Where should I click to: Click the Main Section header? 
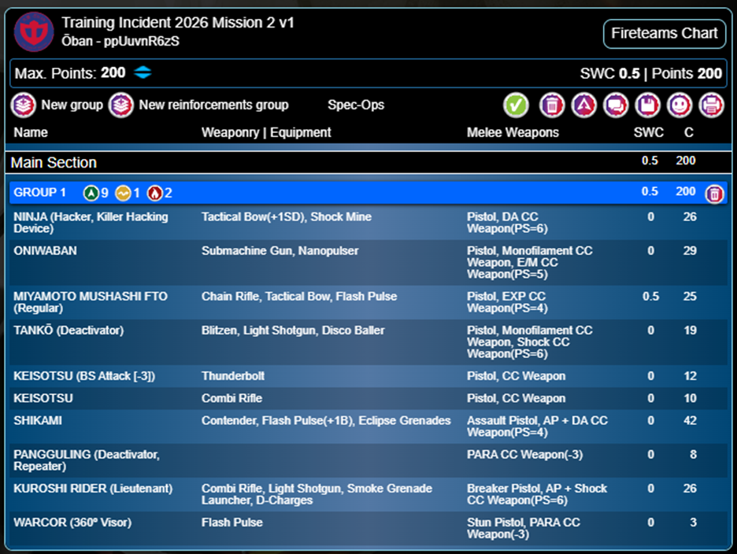pos(368,163)
